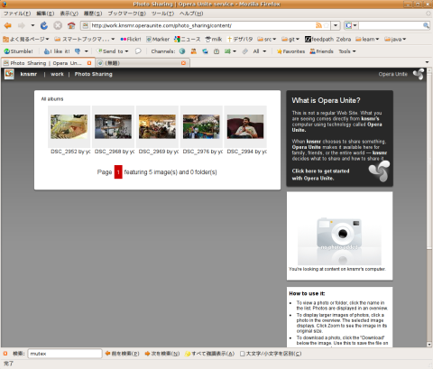Open the All channels dropdown
This screenshot has height=369, width=433.
coord(259,51)
